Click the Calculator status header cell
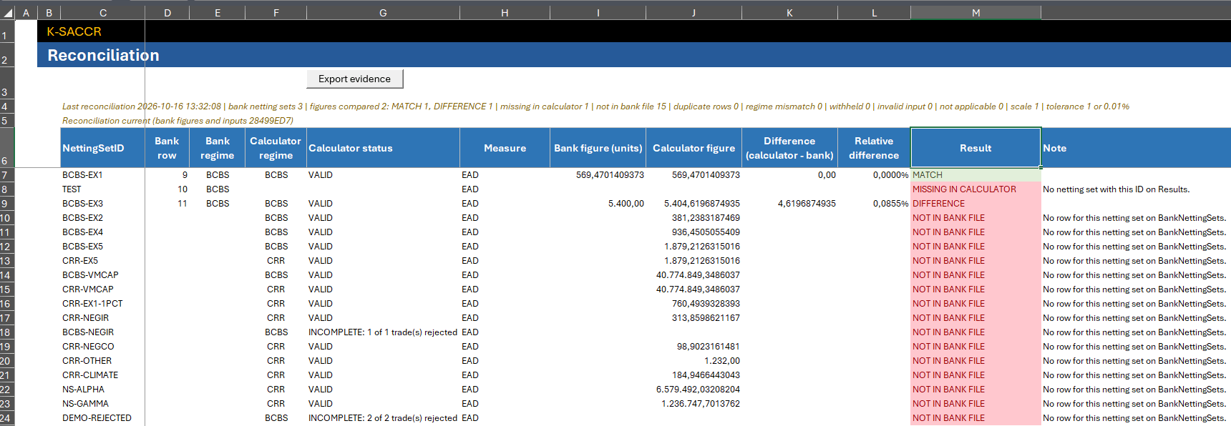The height and width of the screenshot is (426, 1231). [383, 148]
